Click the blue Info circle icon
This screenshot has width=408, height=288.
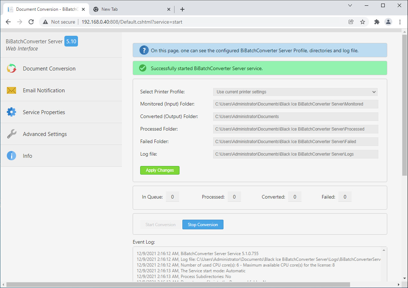click(x=11, y=156)
